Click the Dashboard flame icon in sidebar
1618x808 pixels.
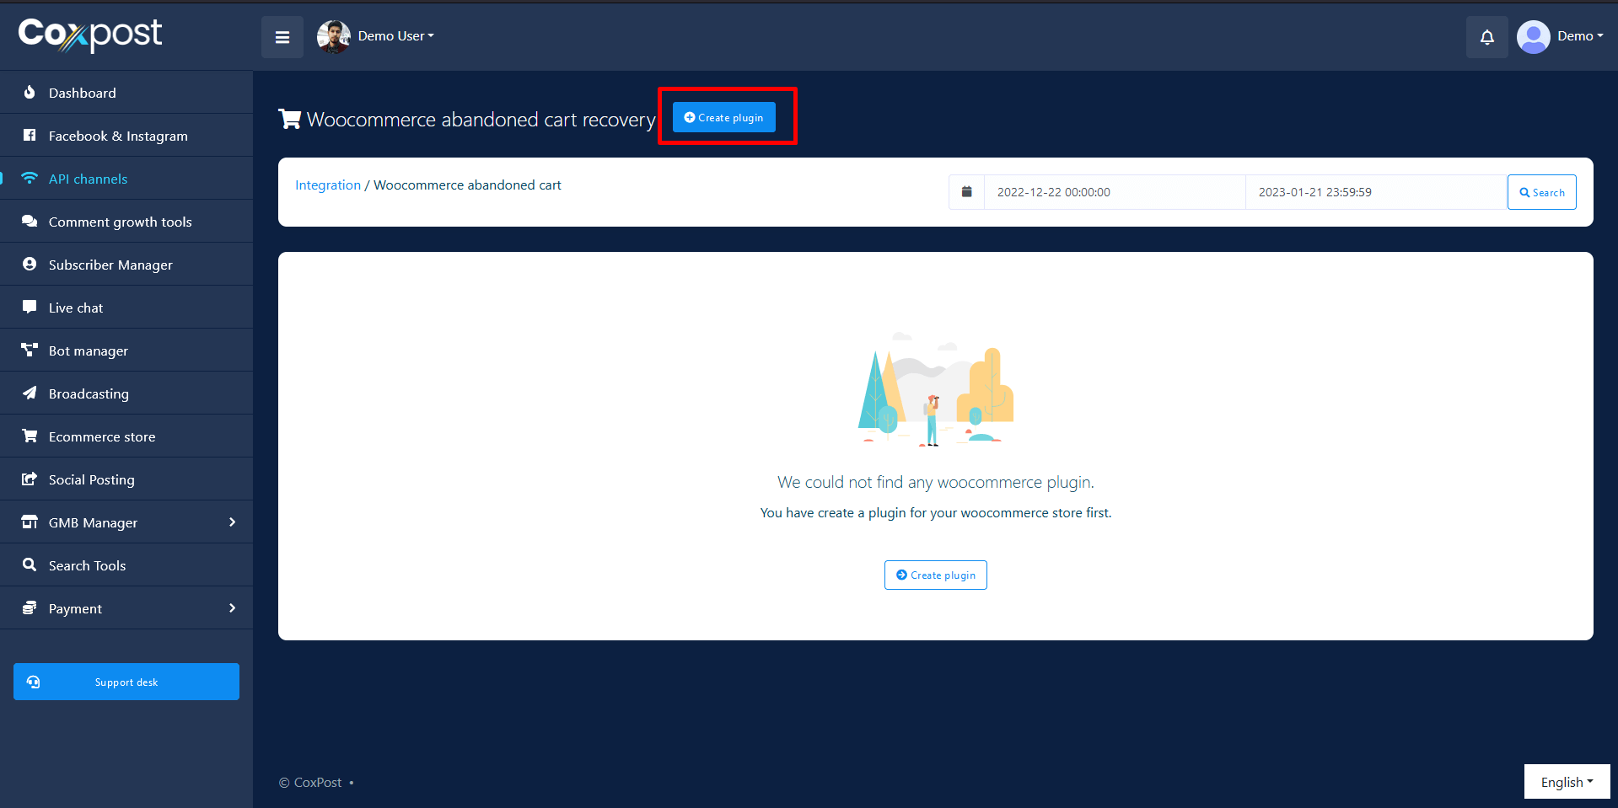click(x=30, y=93)
